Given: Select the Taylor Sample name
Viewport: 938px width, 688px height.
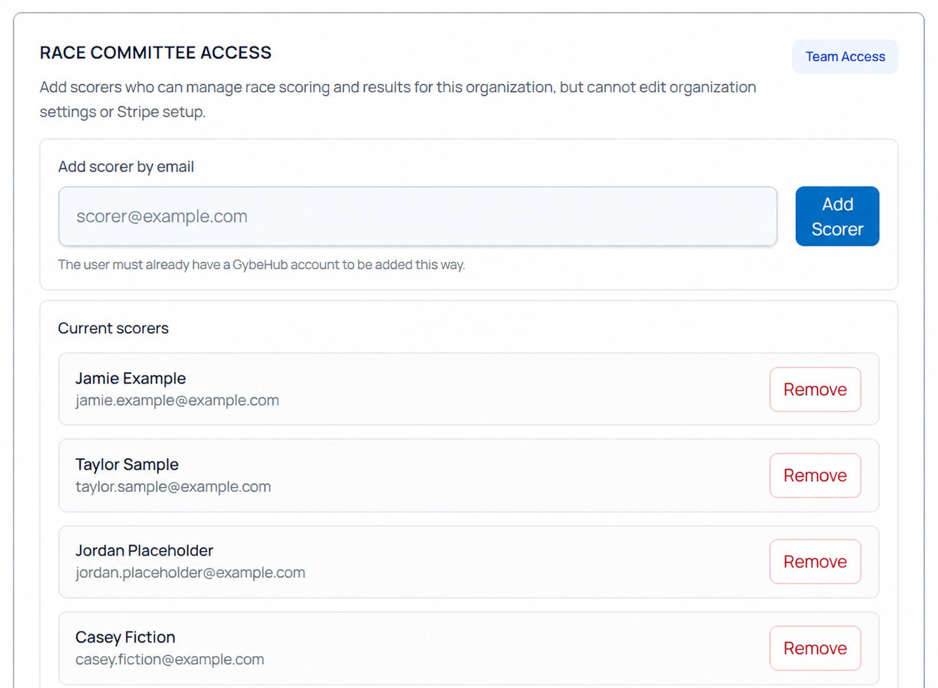Looking at the screenshot, I should pyautogui.click(x=127, y=464).
